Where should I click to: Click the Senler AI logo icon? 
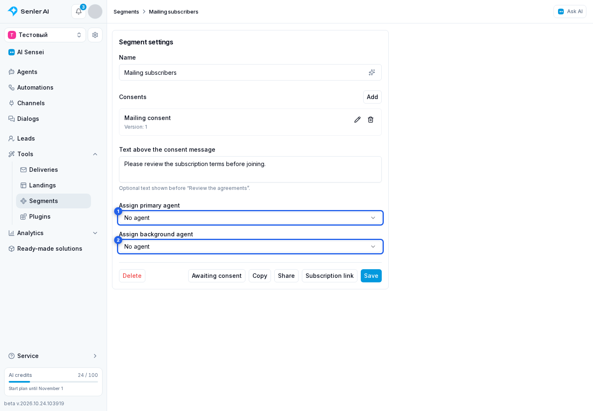click(x=13, y=11)
